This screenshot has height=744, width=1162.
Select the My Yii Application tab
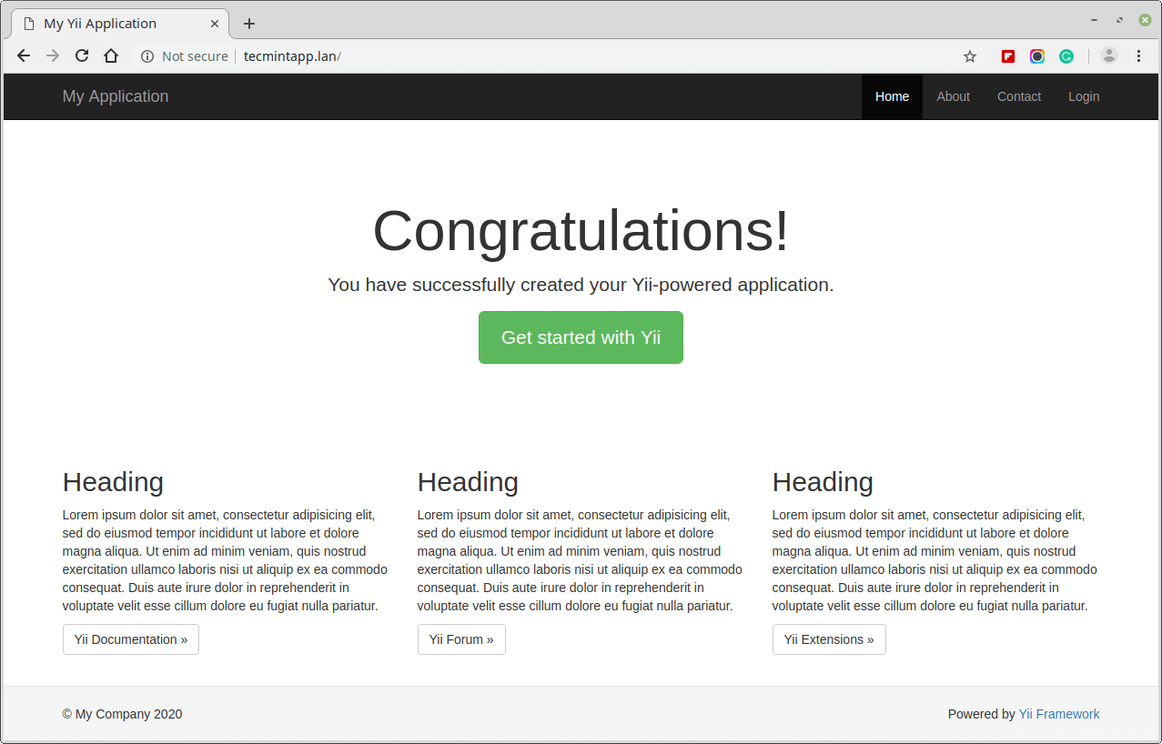[x=120, y=24]
